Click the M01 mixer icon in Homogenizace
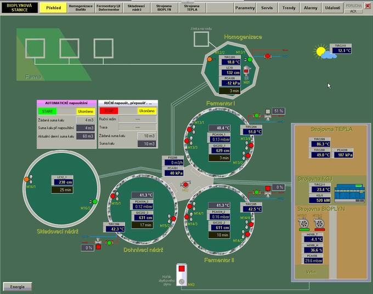 click(x=246, y=73)
